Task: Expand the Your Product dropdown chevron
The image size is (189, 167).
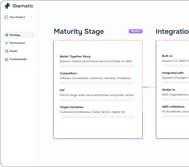Action: click(x=32, y=17)
